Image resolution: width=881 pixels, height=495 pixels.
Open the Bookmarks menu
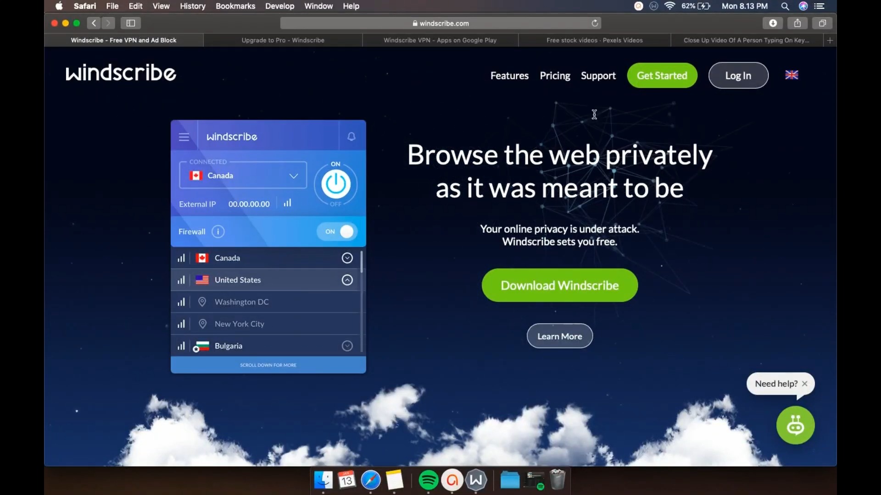tap(235, 6)
